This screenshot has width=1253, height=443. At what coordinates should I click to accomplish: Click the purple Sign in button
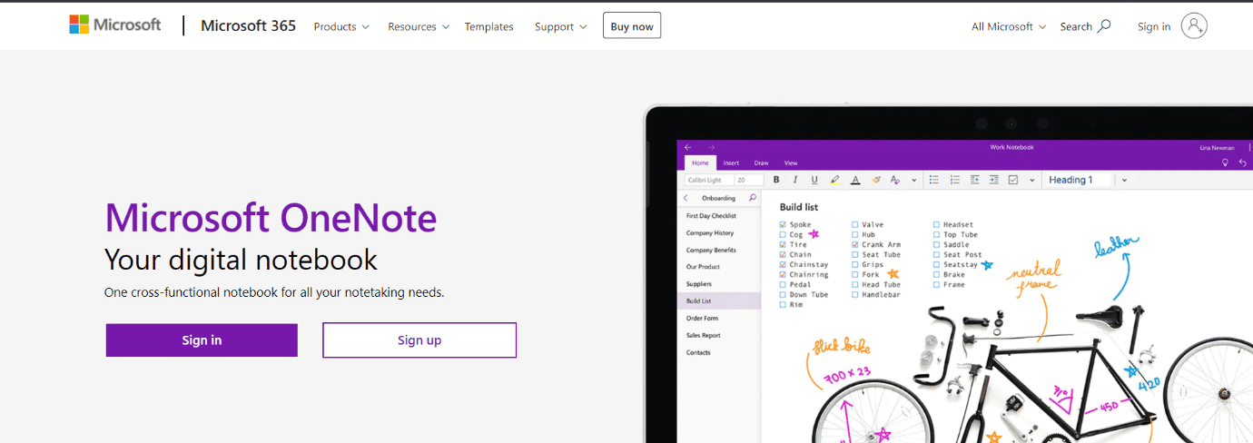[202, 340]
